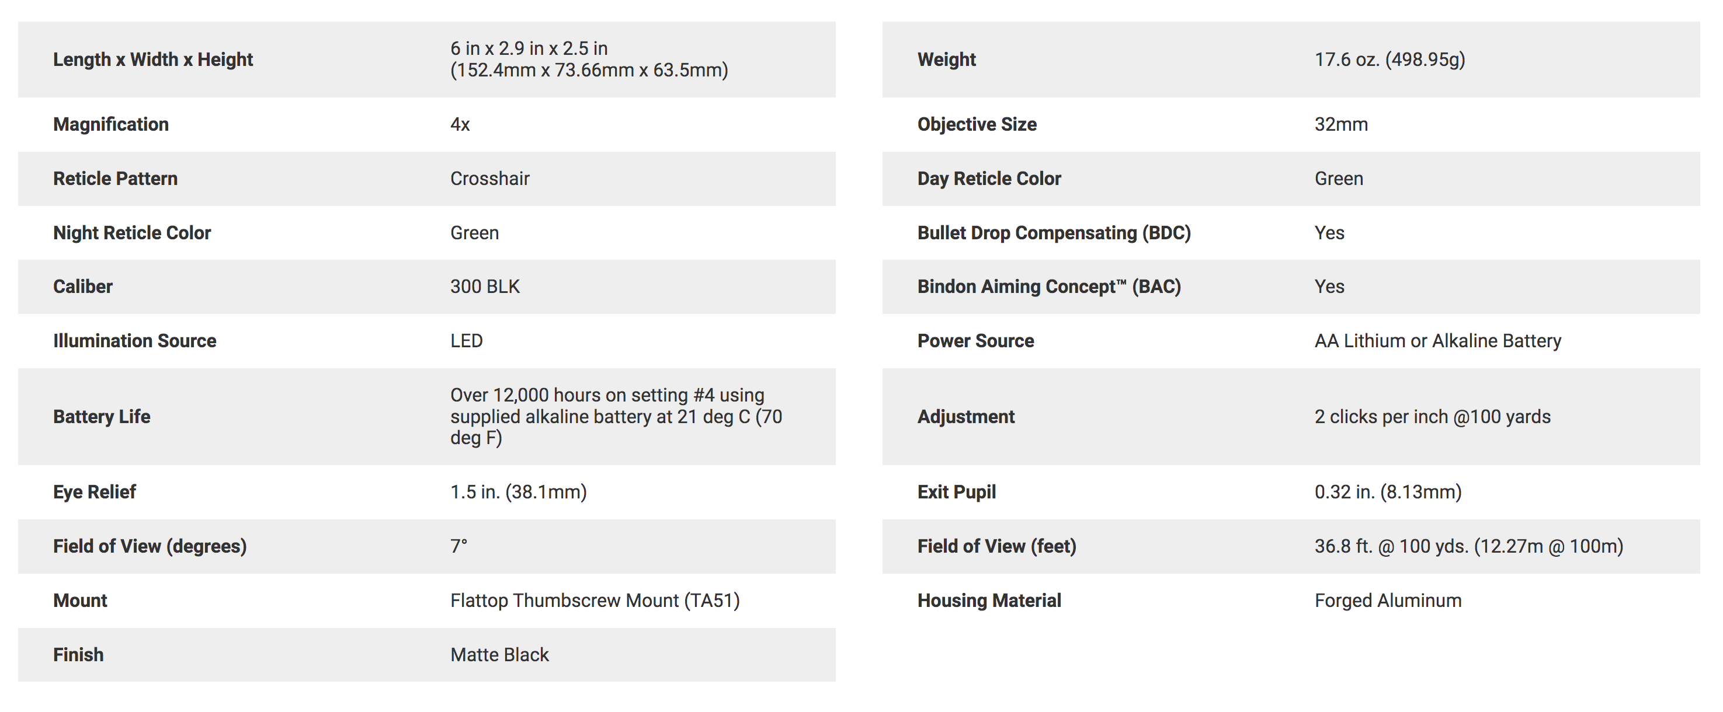Select the Field of View (feet) value
Screen dimensions: 1723x712
[1469, 546]
